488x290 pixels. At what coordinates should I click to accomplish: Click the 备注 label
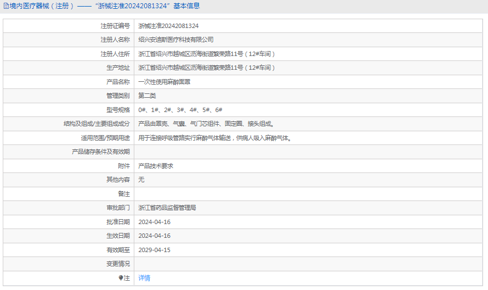tap(124, 194)
